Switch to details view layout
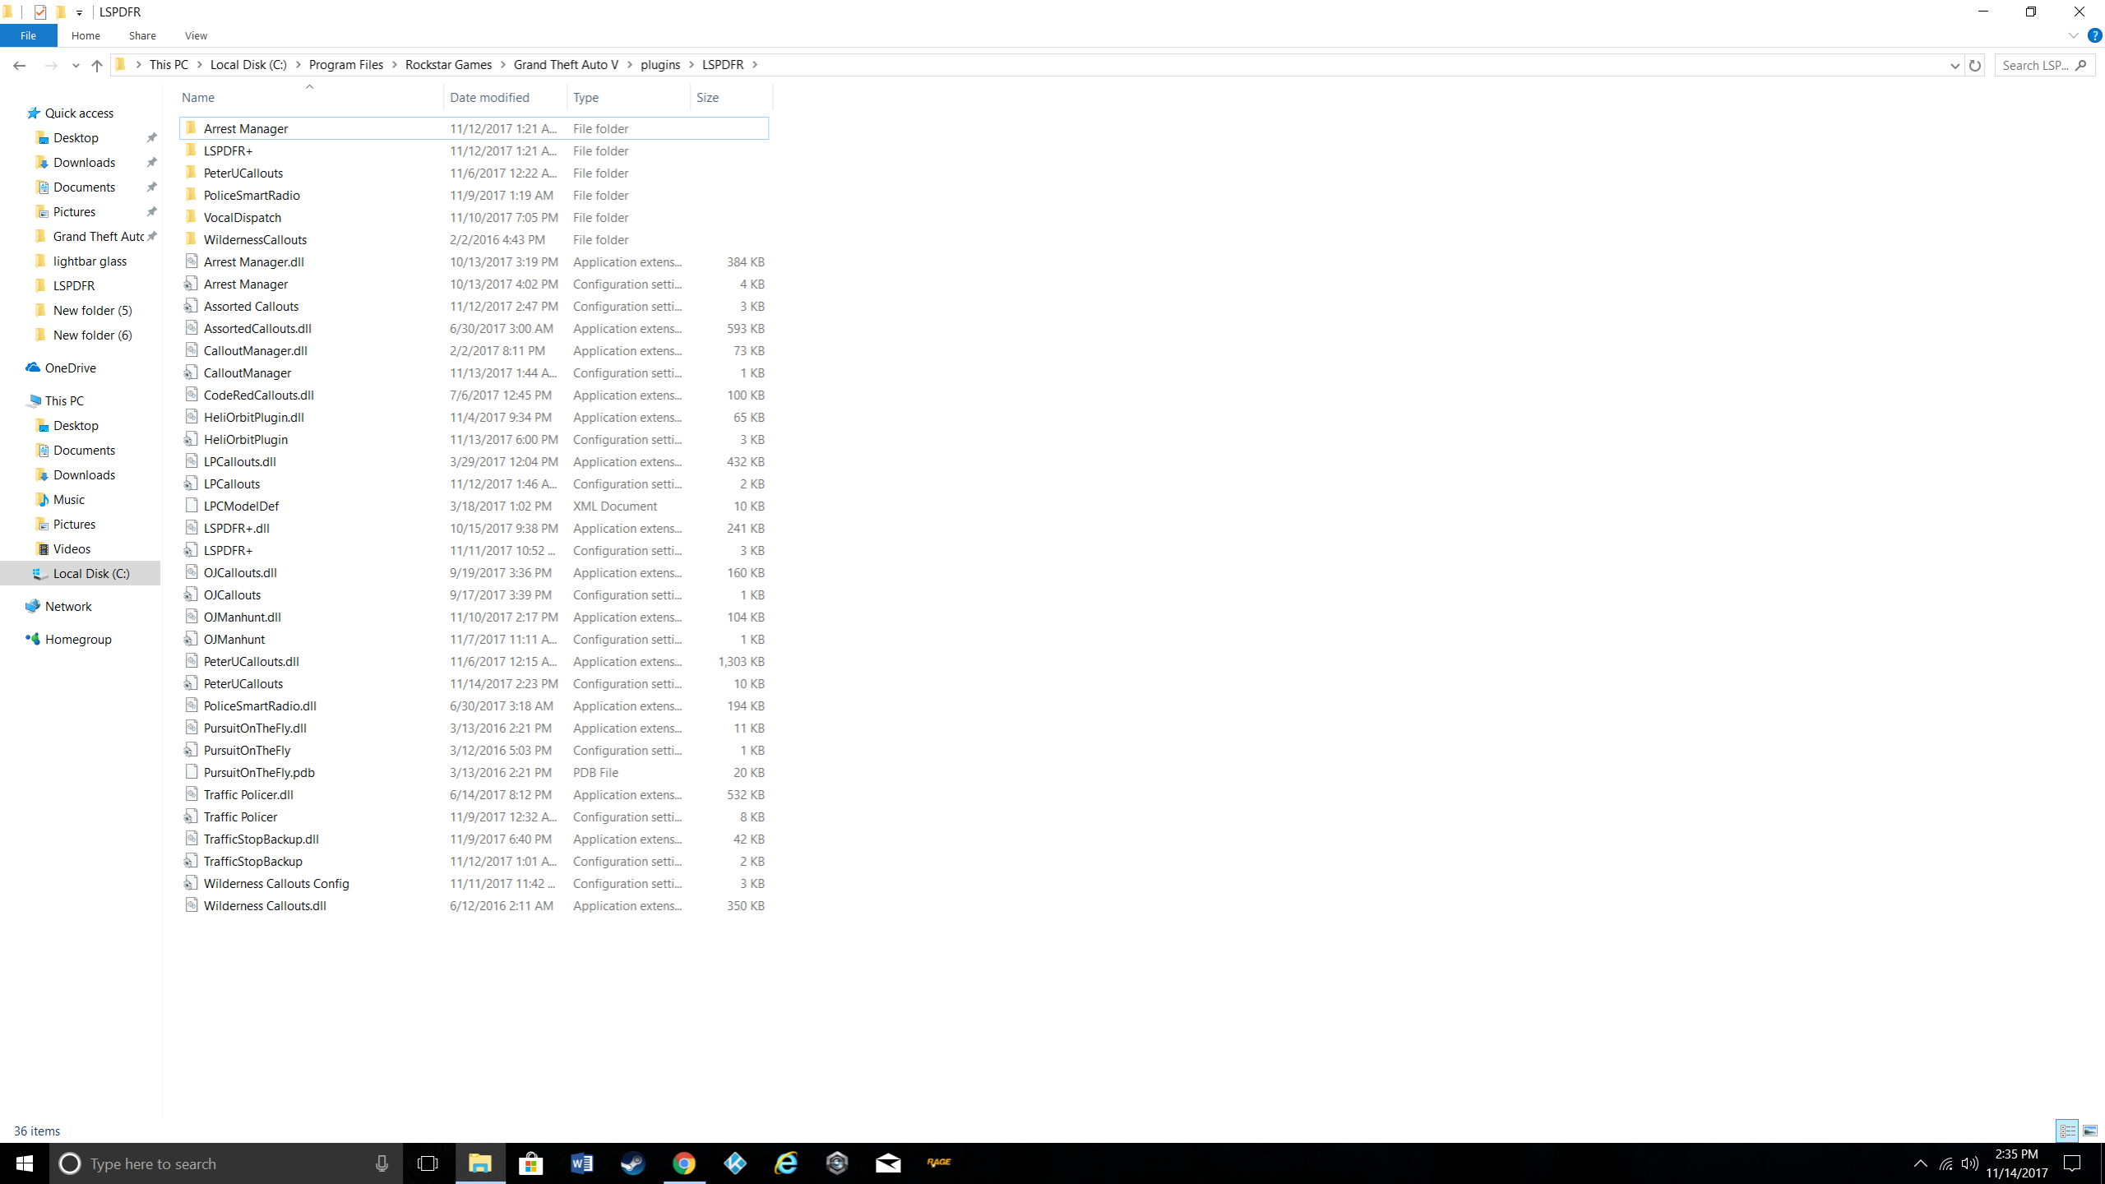This screenshot has height=1184, width=2105. tap(2067, 1131)
